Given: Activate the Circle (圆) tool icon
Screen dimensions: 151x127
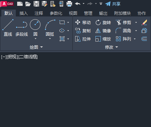Looking at the screenshot, I should click(x=35, y=24).
